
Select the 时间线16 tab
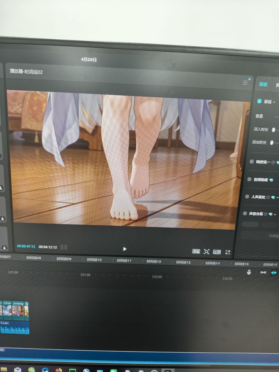270,265
